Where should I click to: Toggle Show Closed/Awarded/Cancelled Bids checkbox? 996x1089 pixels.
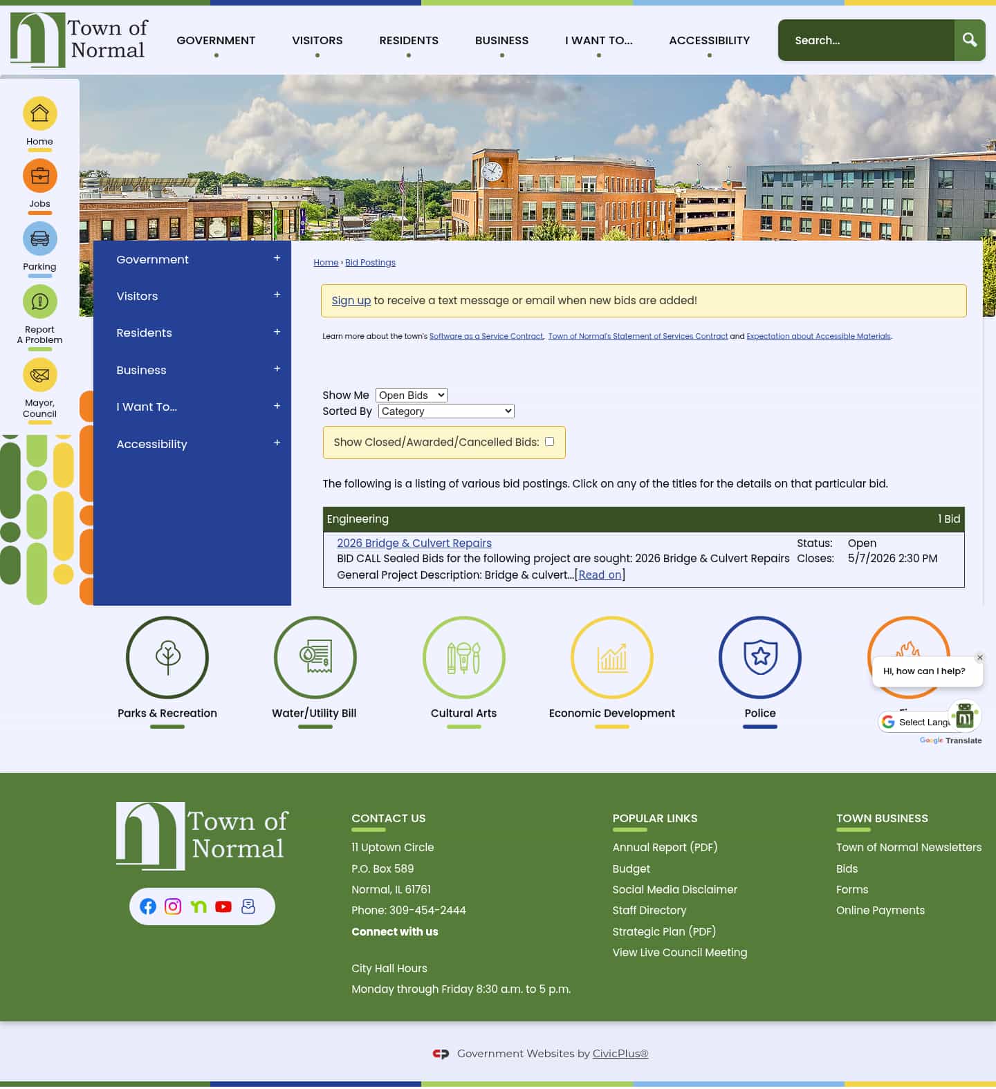[549, 442]
